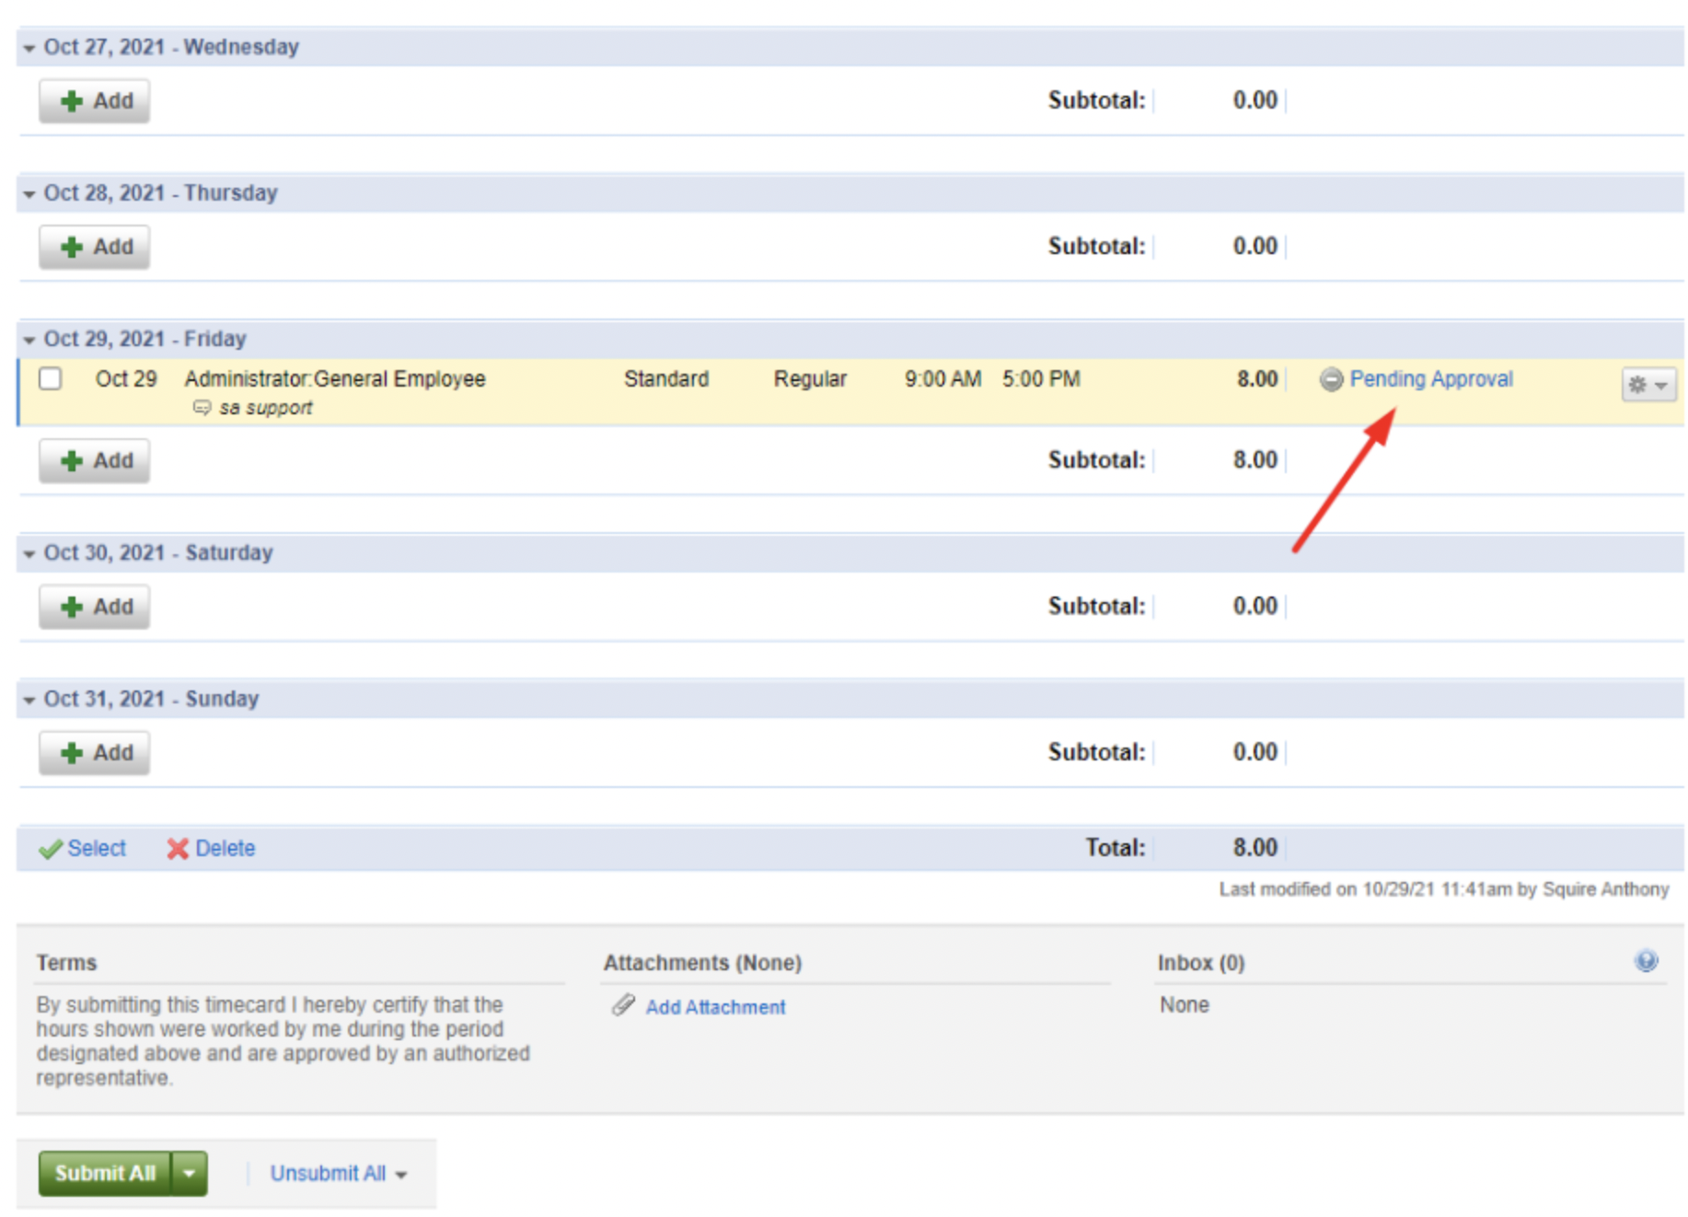Click the paperclip attachment icon

(623, 1005)
